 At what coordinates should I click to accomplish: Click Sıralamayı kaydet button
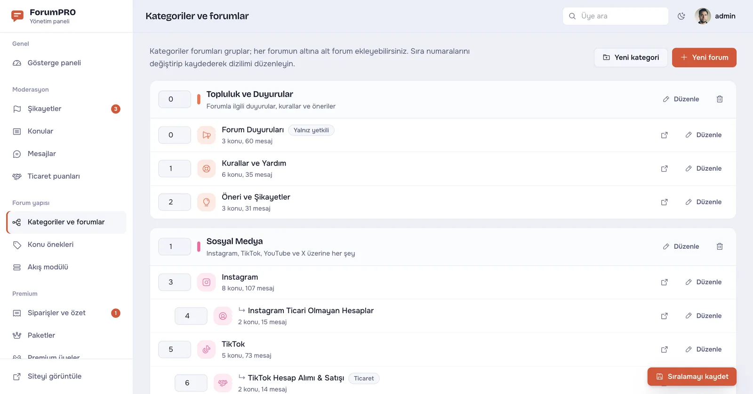click(692, 377)
